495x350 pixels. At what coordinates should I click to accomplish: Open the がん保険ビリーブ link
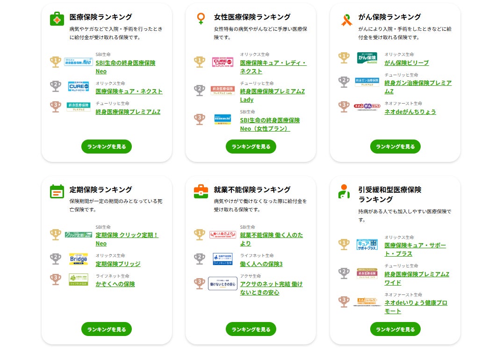pyautogui.click(x=406, y=63)
